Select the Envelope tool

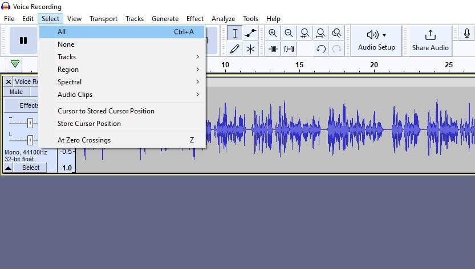coord(250,33)
